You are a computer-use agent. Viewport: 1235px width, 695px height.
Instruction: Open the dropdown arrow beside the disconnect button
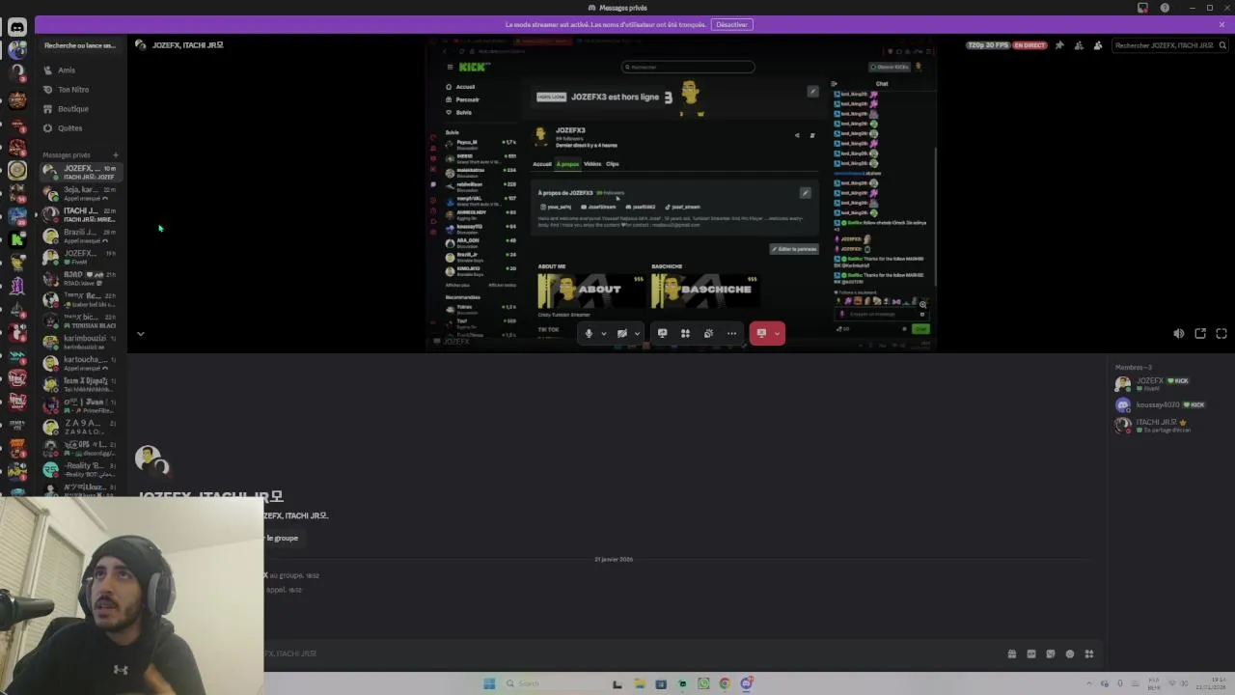click(x=777, y=333)
